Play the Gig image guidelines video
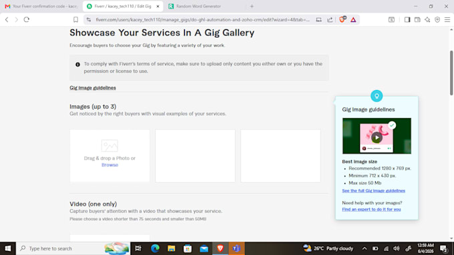 pos(377,138)
